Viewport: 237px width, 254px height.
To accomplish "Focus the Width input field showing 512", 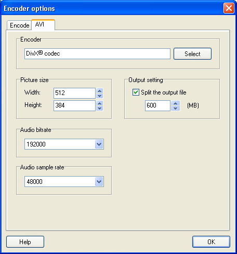I will tap(74, 93).
